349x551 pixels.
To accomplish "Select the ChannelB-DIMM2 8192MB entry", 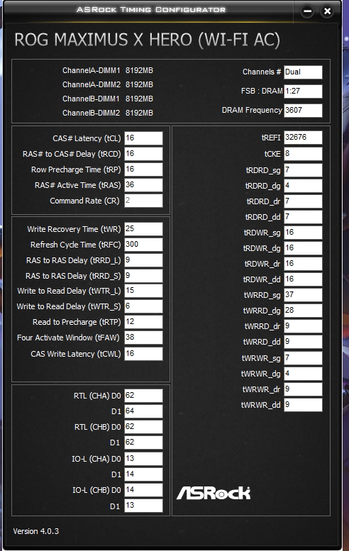I will [108, 113].
